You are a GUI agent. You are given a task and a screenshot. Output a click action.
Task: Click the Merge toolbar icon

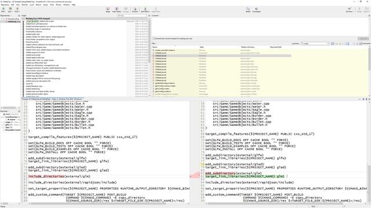[x=359, y=9]
